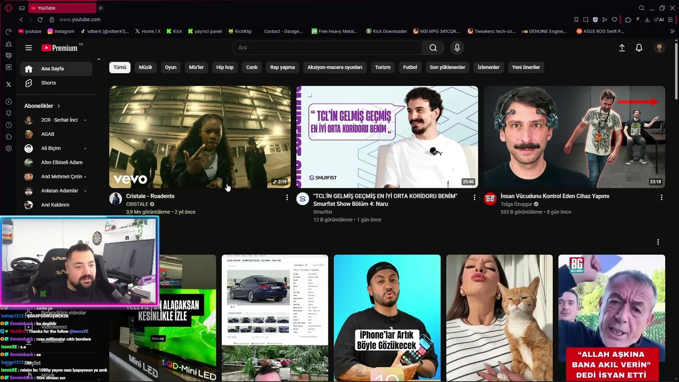Select the Son yüklenenler filter chip
Screen dimensions: 679x382
click(447, 67)
